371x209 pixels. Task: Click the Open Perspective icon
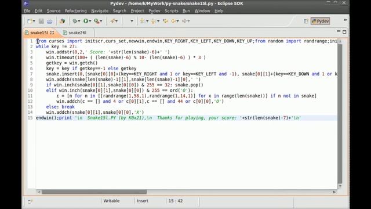[x=306, y=21]
